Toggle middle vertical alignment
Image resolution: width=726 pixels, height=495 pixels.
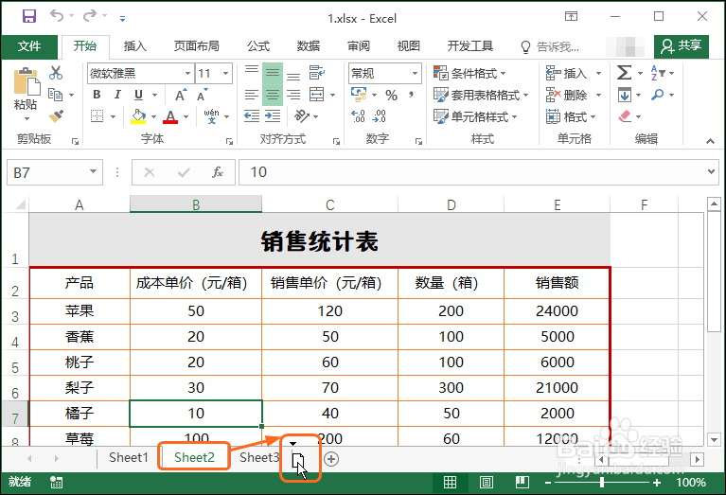[x=273, y=73]
